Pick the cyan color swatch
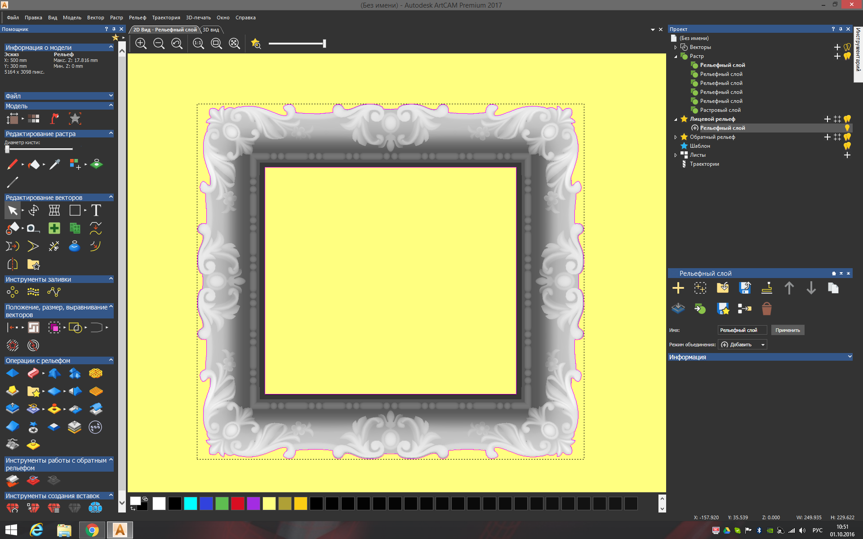The height and width of the screenshot is (539, 863). point(191,504)
